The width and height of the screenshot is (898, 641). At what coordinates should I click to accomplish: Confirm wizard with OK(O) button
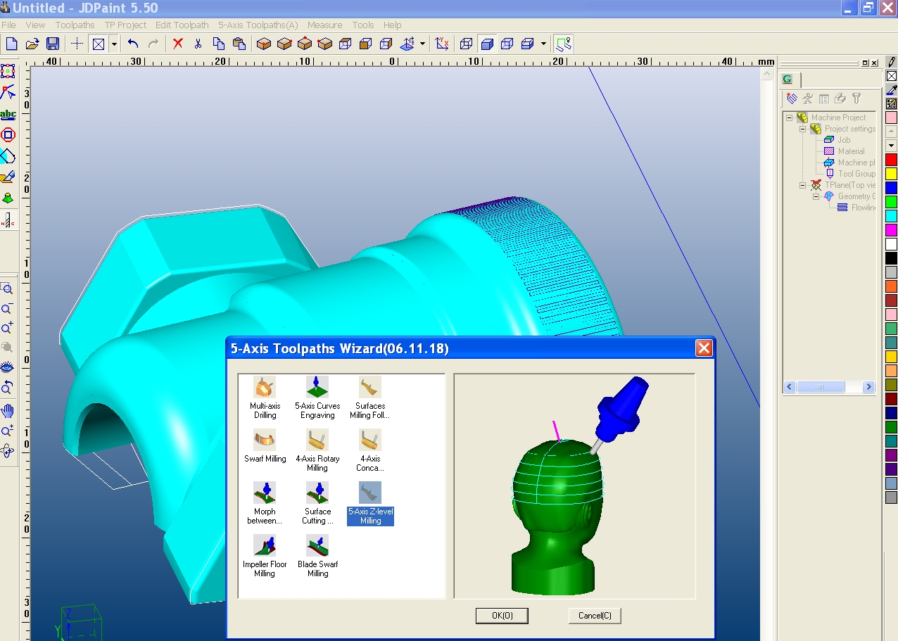point(502,616)
